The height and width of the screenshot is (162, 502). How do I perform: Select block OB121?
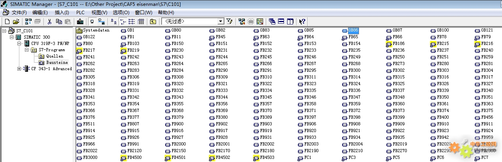(x=484, y=30)
